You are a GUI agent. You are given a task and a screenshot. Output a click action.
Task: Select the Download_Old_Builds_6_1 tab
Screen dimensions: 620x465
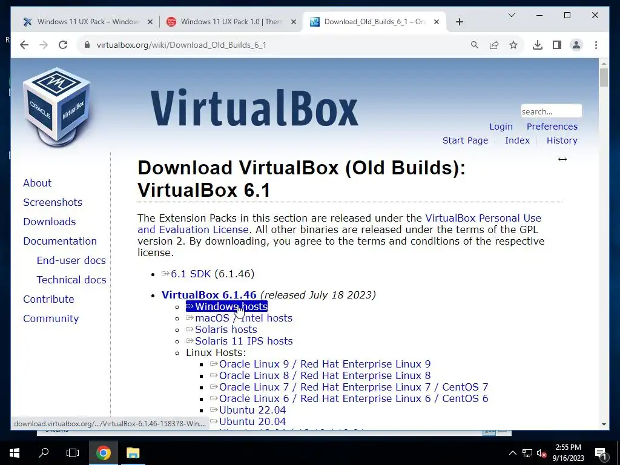coord(374,22)
